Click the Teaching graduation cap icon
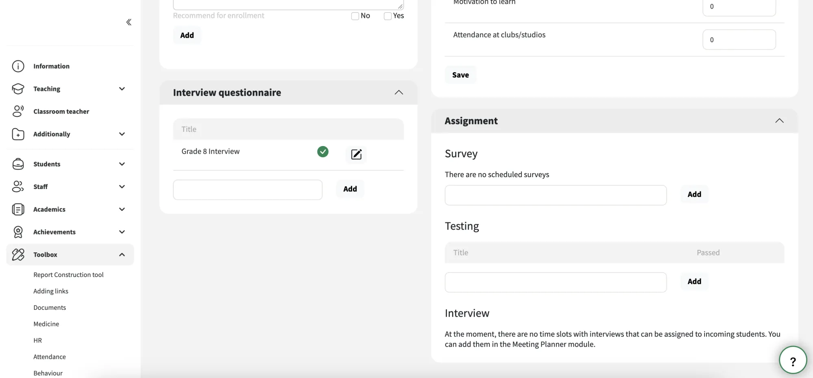The image size is (813, 378). click(x=18, y=89)
